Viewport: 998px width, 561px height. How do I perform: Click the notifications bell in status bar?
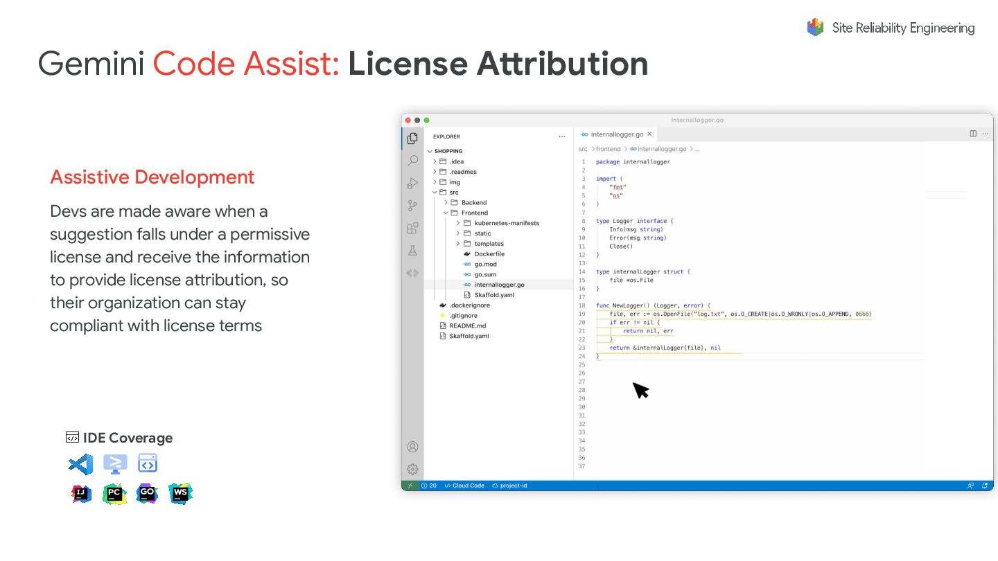(986, 486)
